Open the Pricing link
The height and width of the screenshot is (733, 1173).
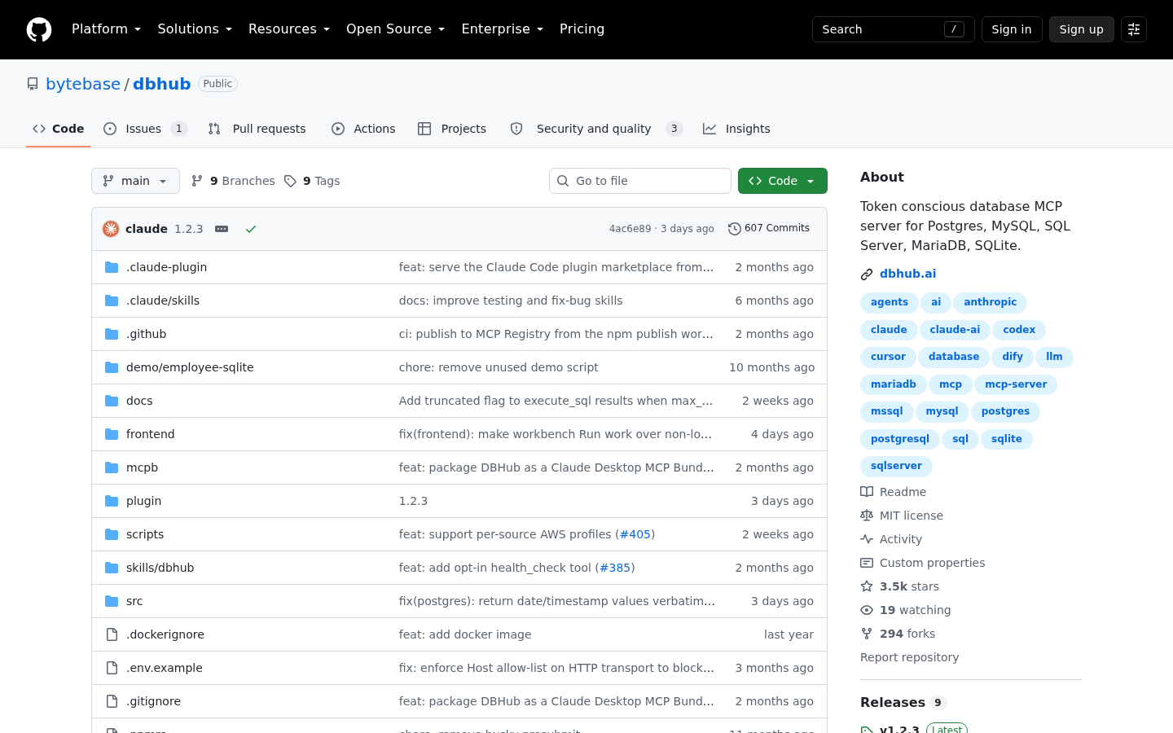tap(582, 29)
